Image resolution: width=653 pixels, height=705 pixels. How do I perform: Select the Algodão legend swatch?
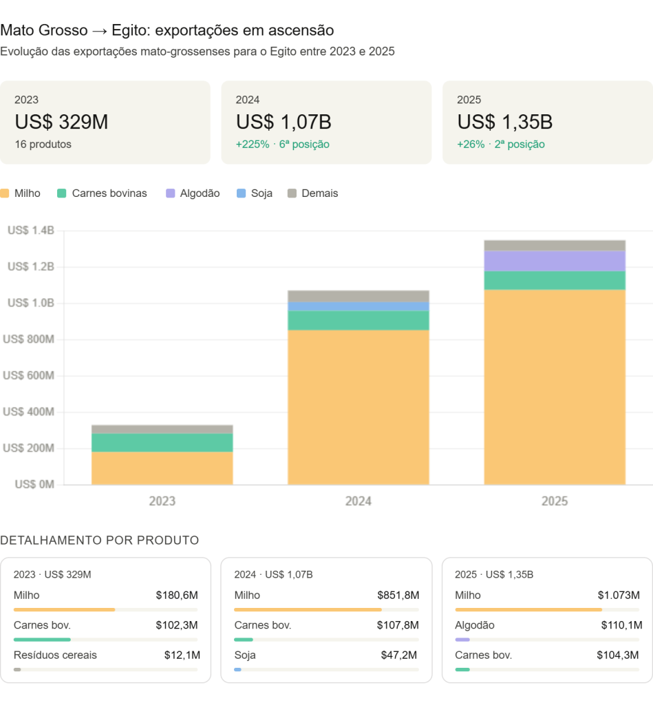pyautogui.click(x=170, y=193)
